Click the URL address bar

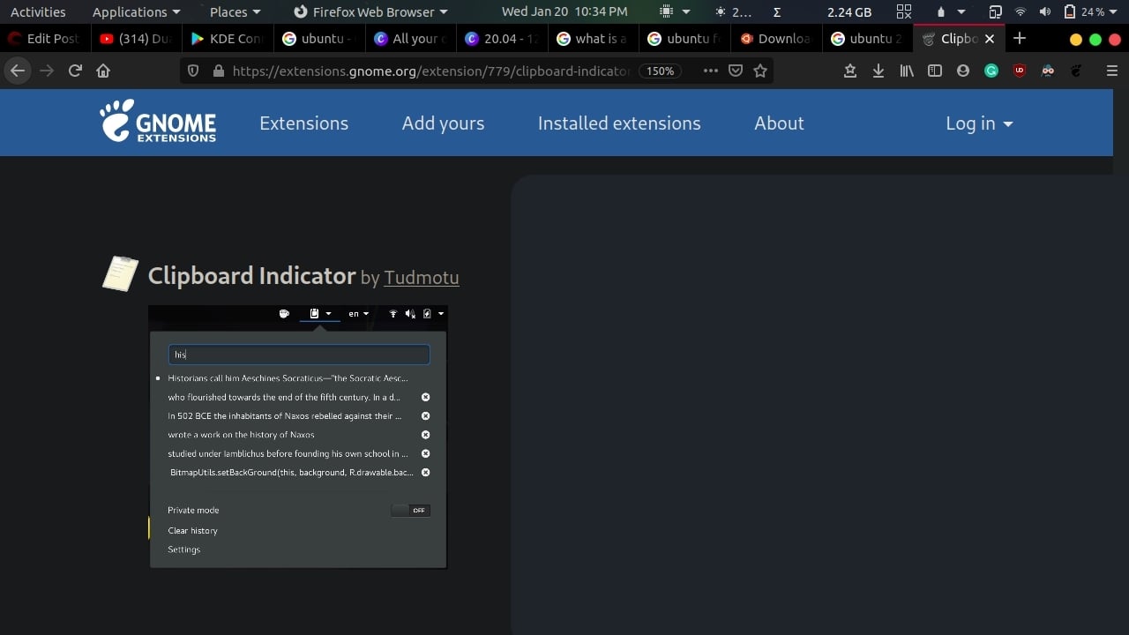pos(430,71)
